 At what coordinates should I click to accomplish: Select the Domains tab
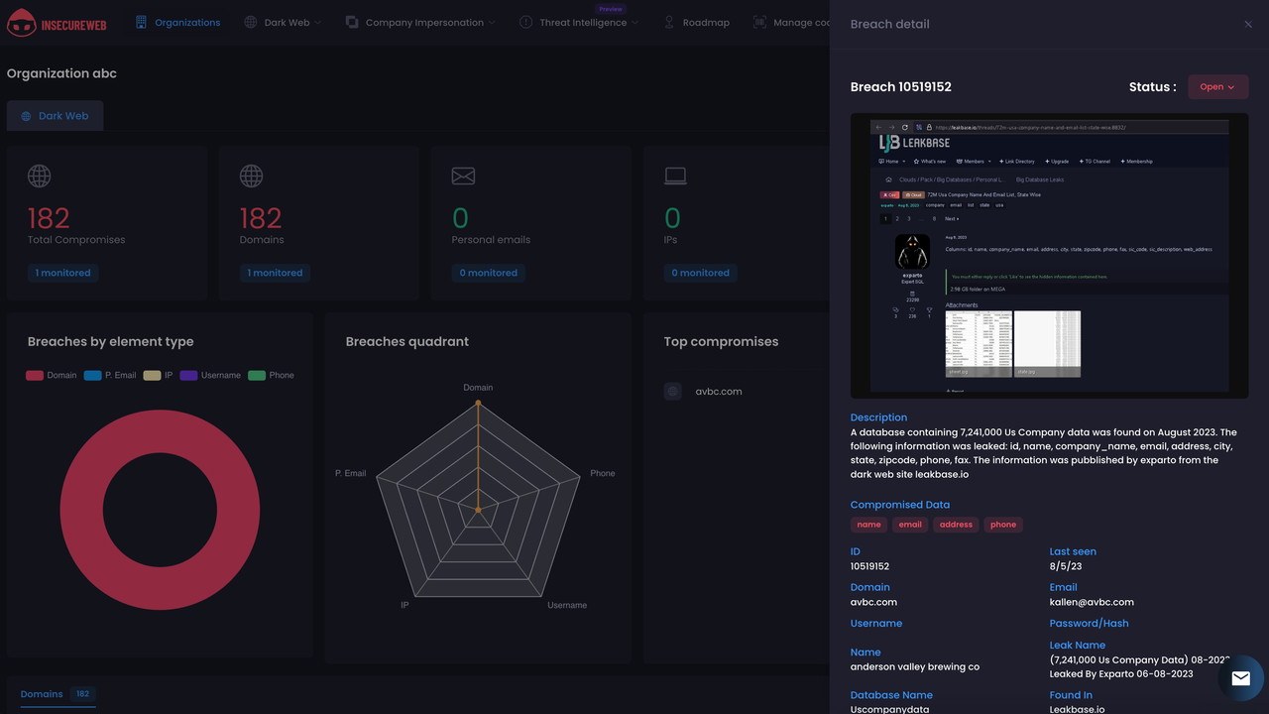(x=42, y=694)
